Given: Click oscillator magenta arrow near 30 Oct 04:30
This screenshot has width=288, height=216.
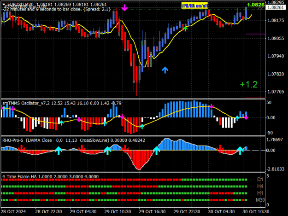Looking at the screenshot, I should [212, 106].
